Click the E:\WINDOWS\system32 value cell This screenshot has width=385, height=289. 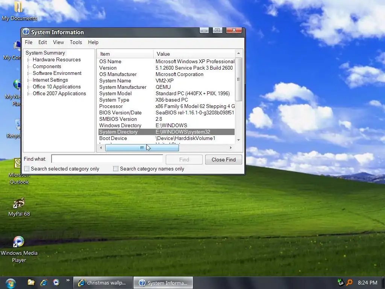tap(183, 132)
